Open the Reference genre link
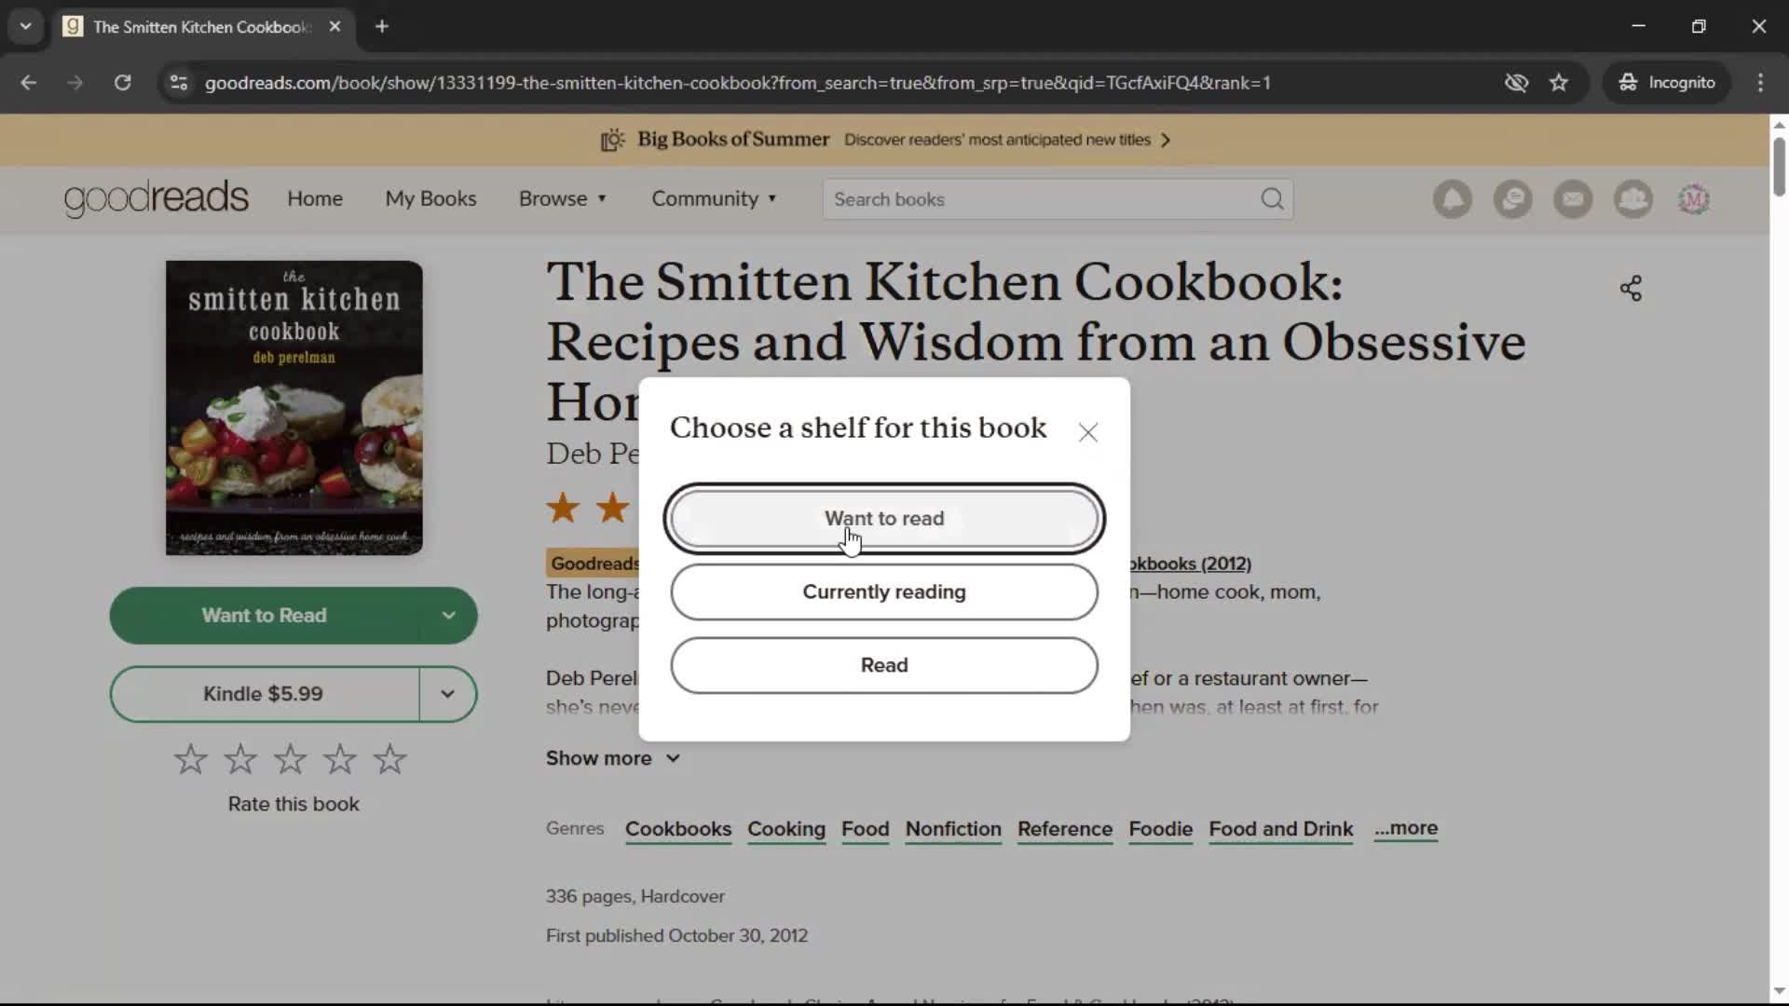The height and width of the screenshot is (1006, 1789). (1065, 829)
